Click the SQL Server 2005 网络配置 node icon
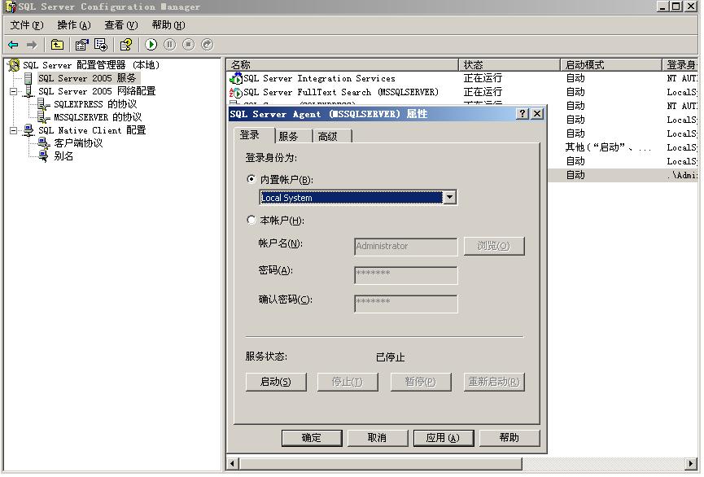 click(28, 91)
